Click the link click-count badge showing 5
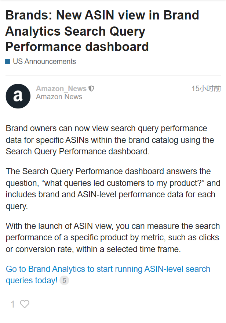Viewport: 226px width, 323px height. point(64,281)
